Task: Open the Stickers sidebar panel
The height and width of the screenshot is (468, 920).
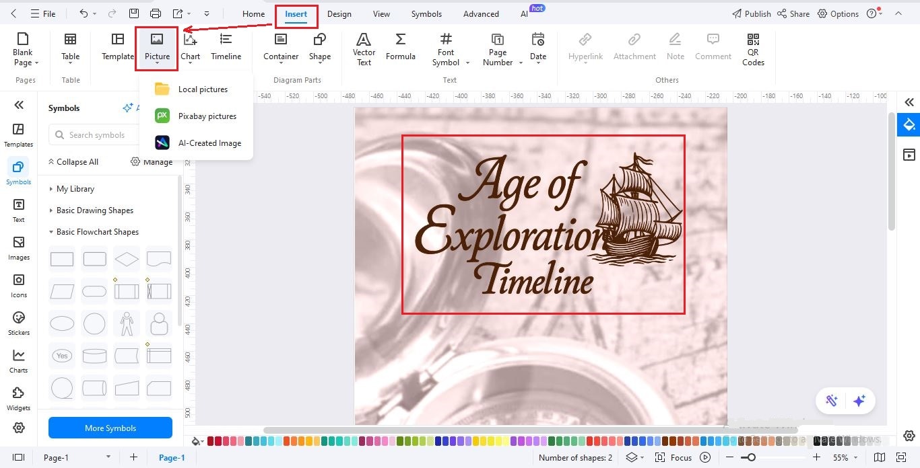Action: 19,323
